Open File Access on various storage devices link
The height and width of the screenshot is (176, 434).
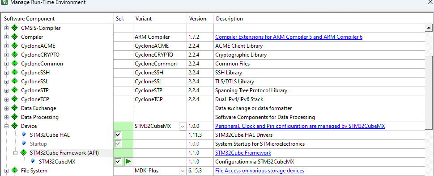[x=260, y=171]
